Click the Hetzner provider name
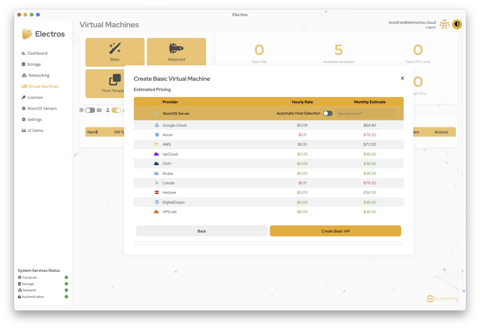 (x=169, y=192)
